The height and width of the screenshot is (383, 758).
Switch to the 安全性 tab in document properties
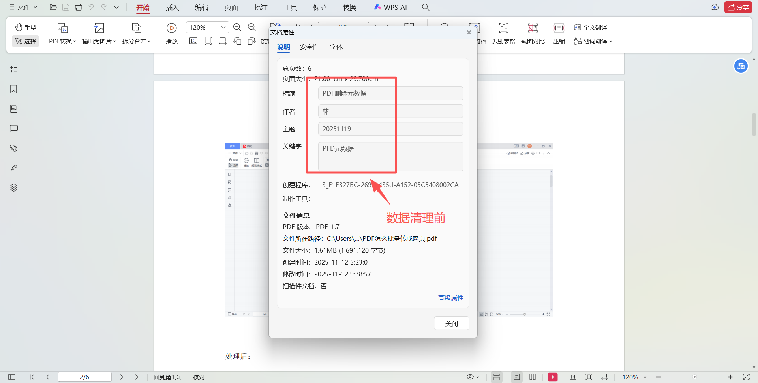tap(309, 47)
